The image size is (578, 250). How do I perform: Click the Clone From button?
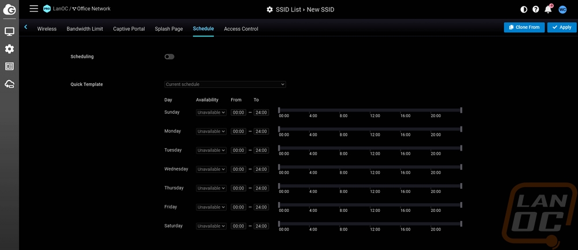tap(524, 27)
